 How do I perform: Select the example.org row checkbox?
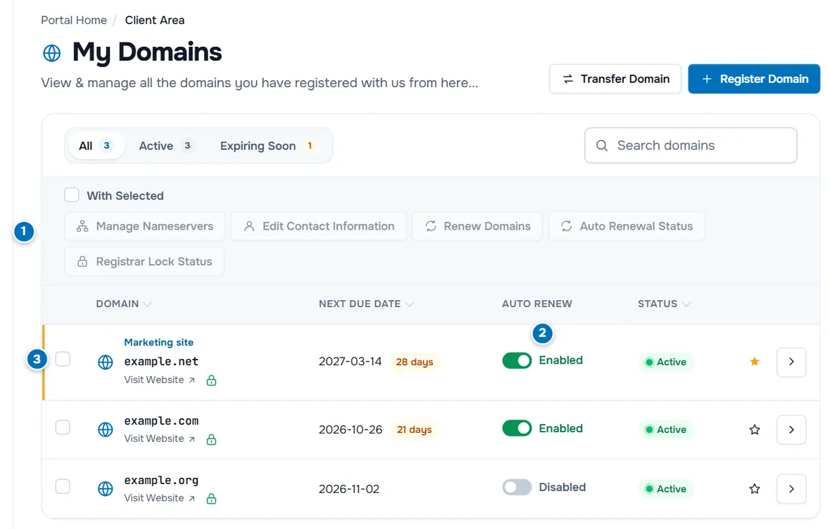coord(63,487)
